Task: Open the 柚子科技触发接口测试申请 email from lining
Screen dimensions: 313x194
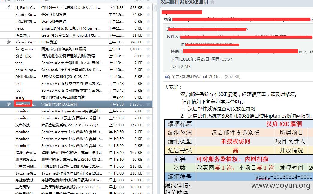Action: click(x=76, y=97)
